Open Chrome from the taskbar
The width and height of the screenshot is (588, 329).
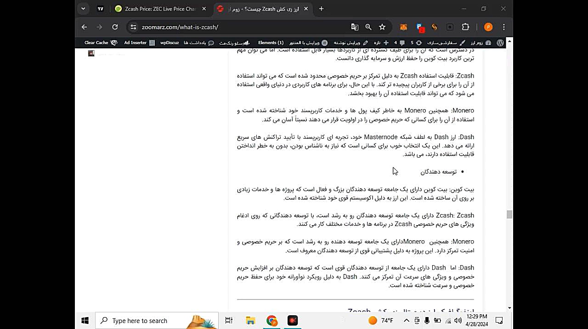271,321
